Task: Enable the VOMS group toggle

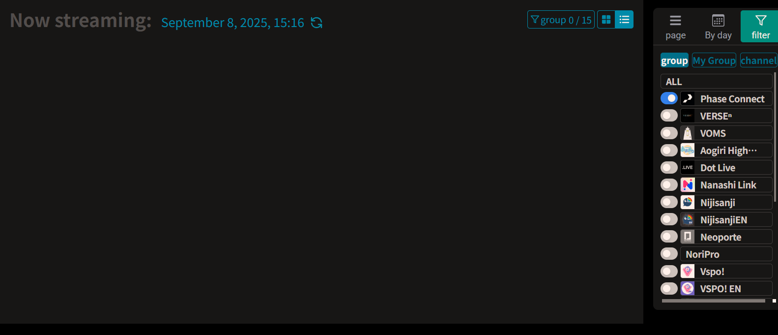Action: click(x=669, y=133)
